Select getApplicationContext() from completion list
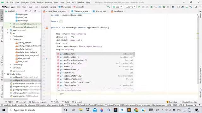Screen dimensions: 202x113 point(95,60)
